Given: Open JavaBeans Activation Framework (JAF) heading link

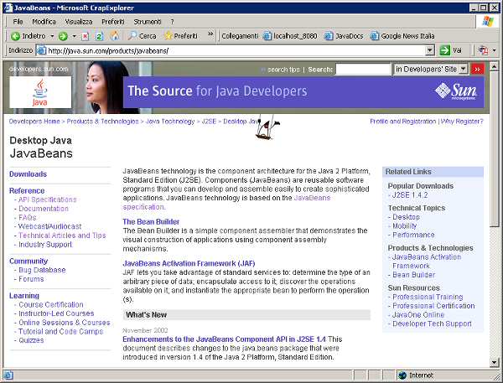Looking at the screenshot, I should 189,263.
